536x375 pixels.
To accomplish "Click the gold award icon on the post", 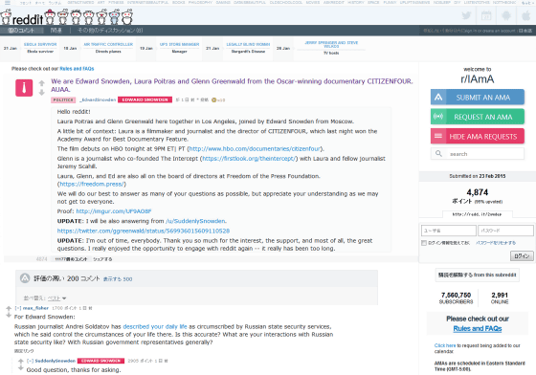I will point(213,100).
